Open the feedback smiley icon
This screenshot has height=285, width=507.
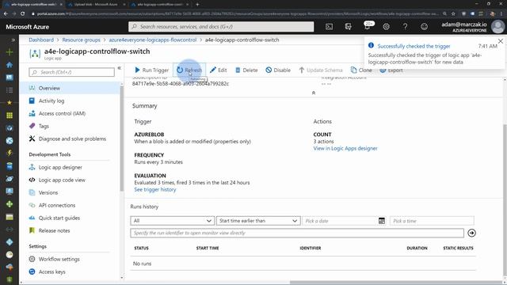pyautogui.click(x=425, y=27)
